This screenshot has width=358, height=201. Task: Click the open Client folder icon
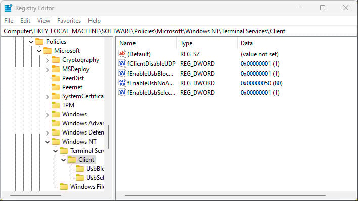coord(72,160)
